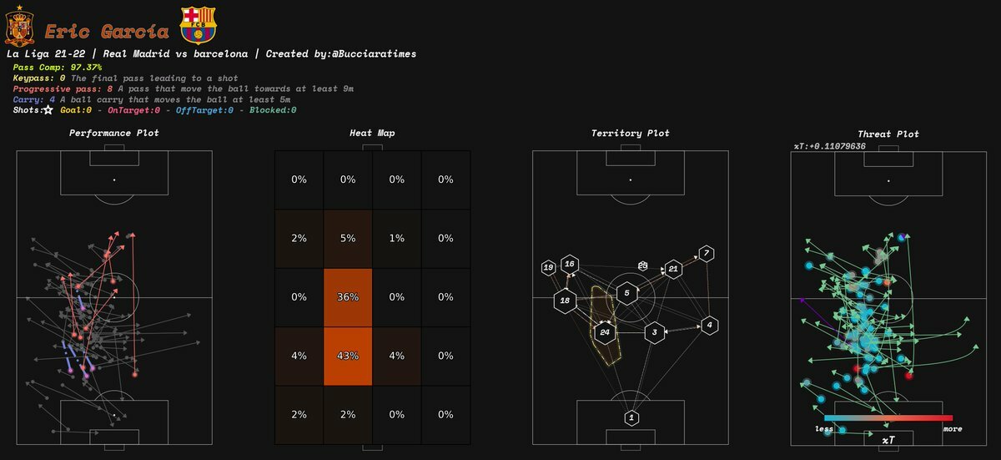Click the 5% heat map cell
The width and height of the screenshot is (1001, 460).
point(348,239)
